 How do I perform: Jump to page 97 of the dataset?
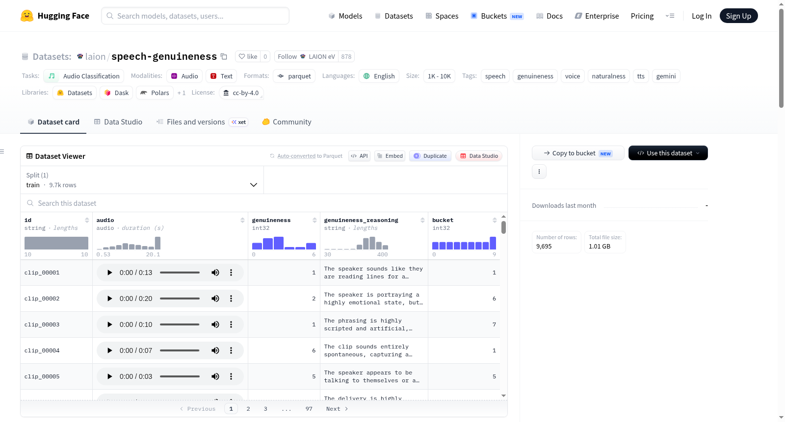point(309,409)
